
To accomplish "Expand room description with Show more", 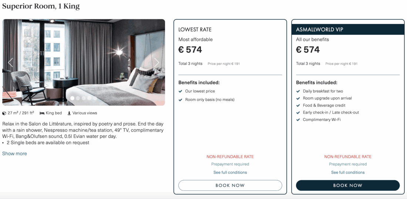I will click(x=14, y=154).
